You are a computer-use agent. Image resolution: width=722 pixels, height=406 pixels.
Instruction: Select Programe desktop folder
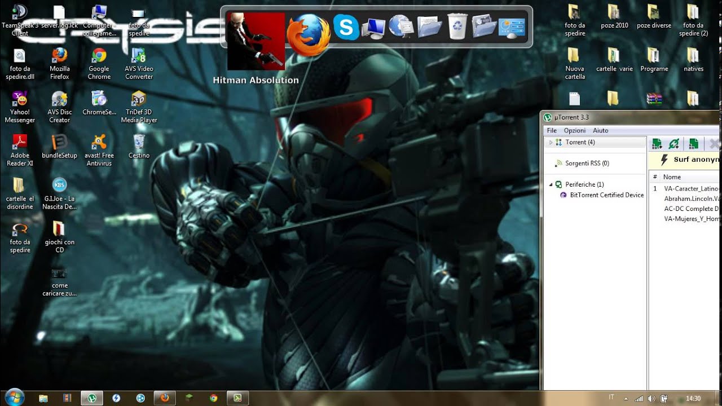coord(654,60)
